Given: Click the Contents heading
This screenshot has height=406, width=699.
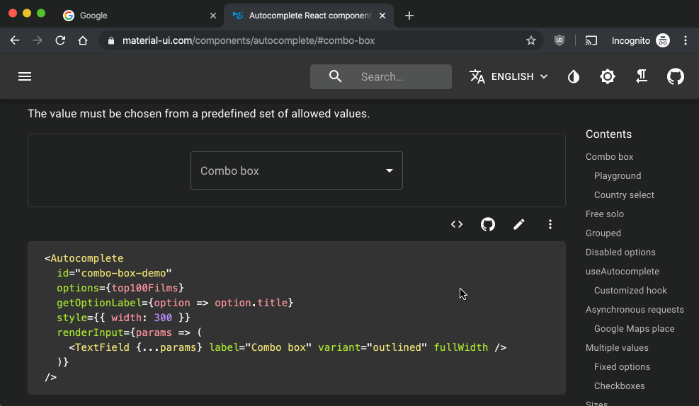Looking at the screenshot, I should click(608, 134).
